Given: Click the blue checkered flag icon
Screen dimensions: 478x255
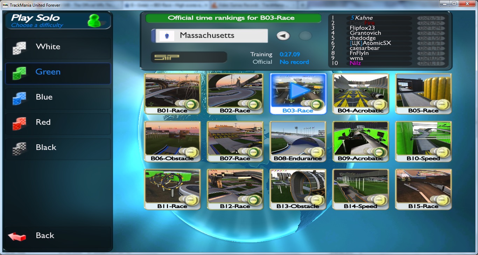Looking at the screenshot, I should coord(19,98).
